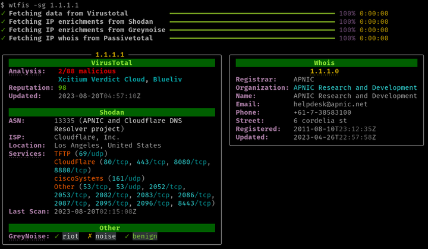Click the benign tag
This screenshot has height=249, width=428.
tap(145, 236)
